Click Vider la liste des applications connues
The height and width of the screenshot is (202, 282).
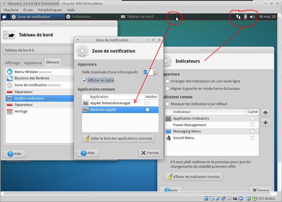coord(118,138)
